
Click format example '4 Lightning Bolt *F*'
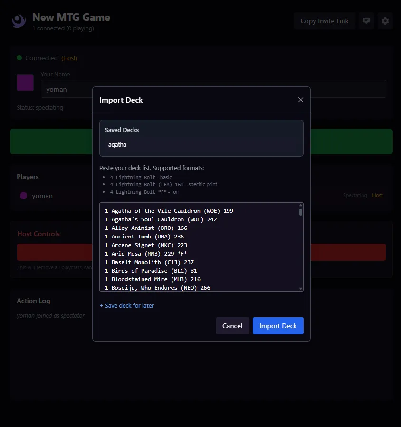click(x=138, y=192)
